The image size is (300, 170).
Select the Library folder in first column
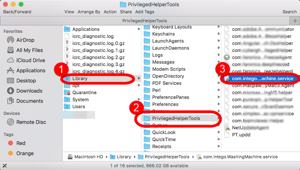tap(102, 79)
